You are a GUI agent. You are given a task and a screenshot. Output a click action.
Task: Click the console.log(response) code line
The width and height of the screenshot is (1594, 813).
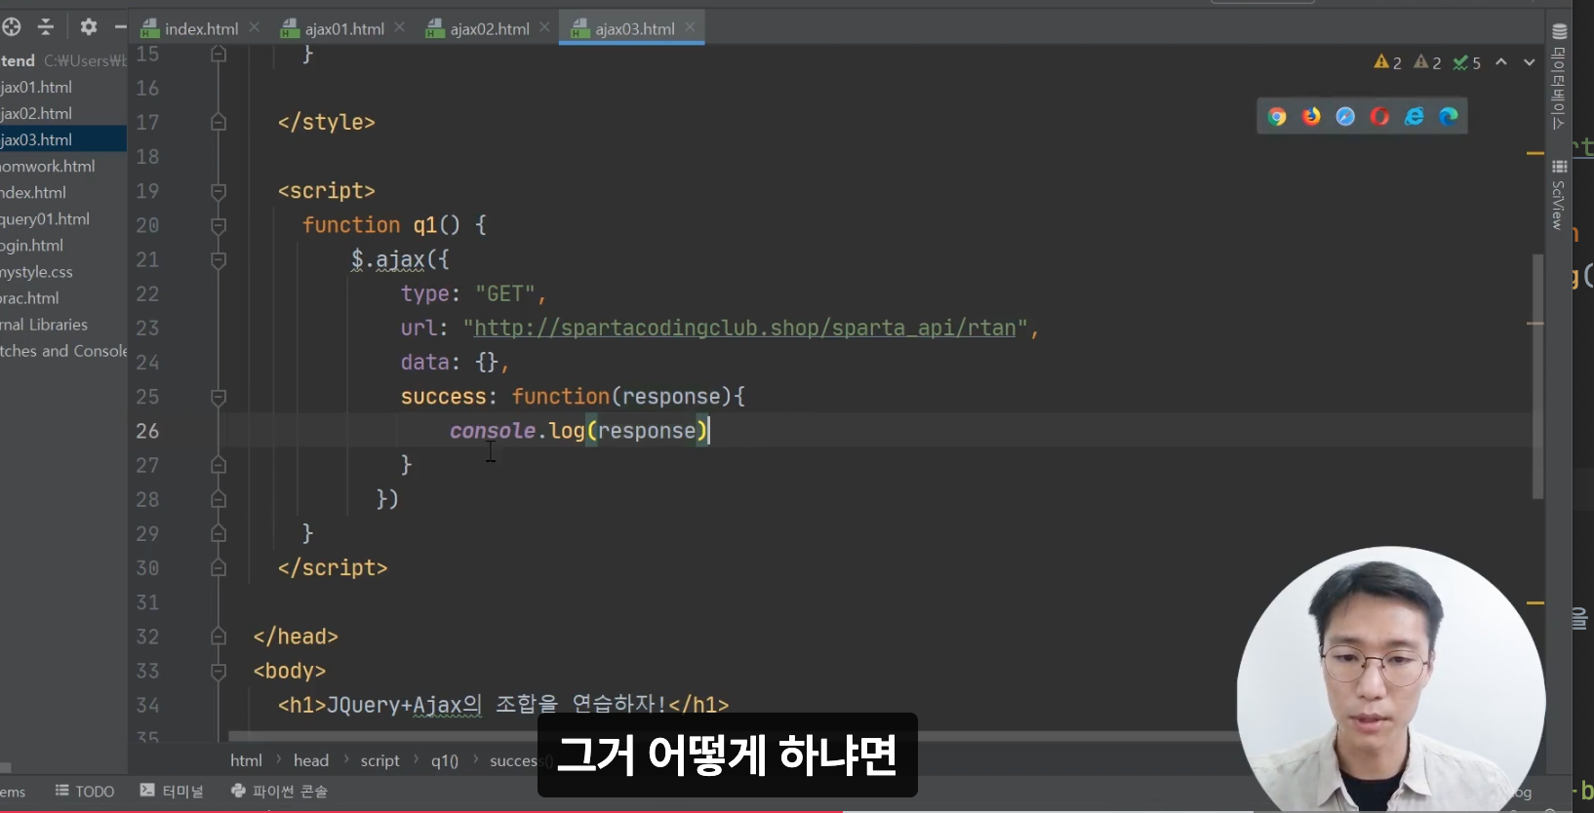579,431
